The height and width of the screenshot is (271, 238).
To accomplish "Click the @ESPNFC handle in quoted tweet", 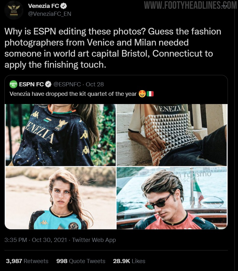I will pyautogui.click(x=67, y=84).
